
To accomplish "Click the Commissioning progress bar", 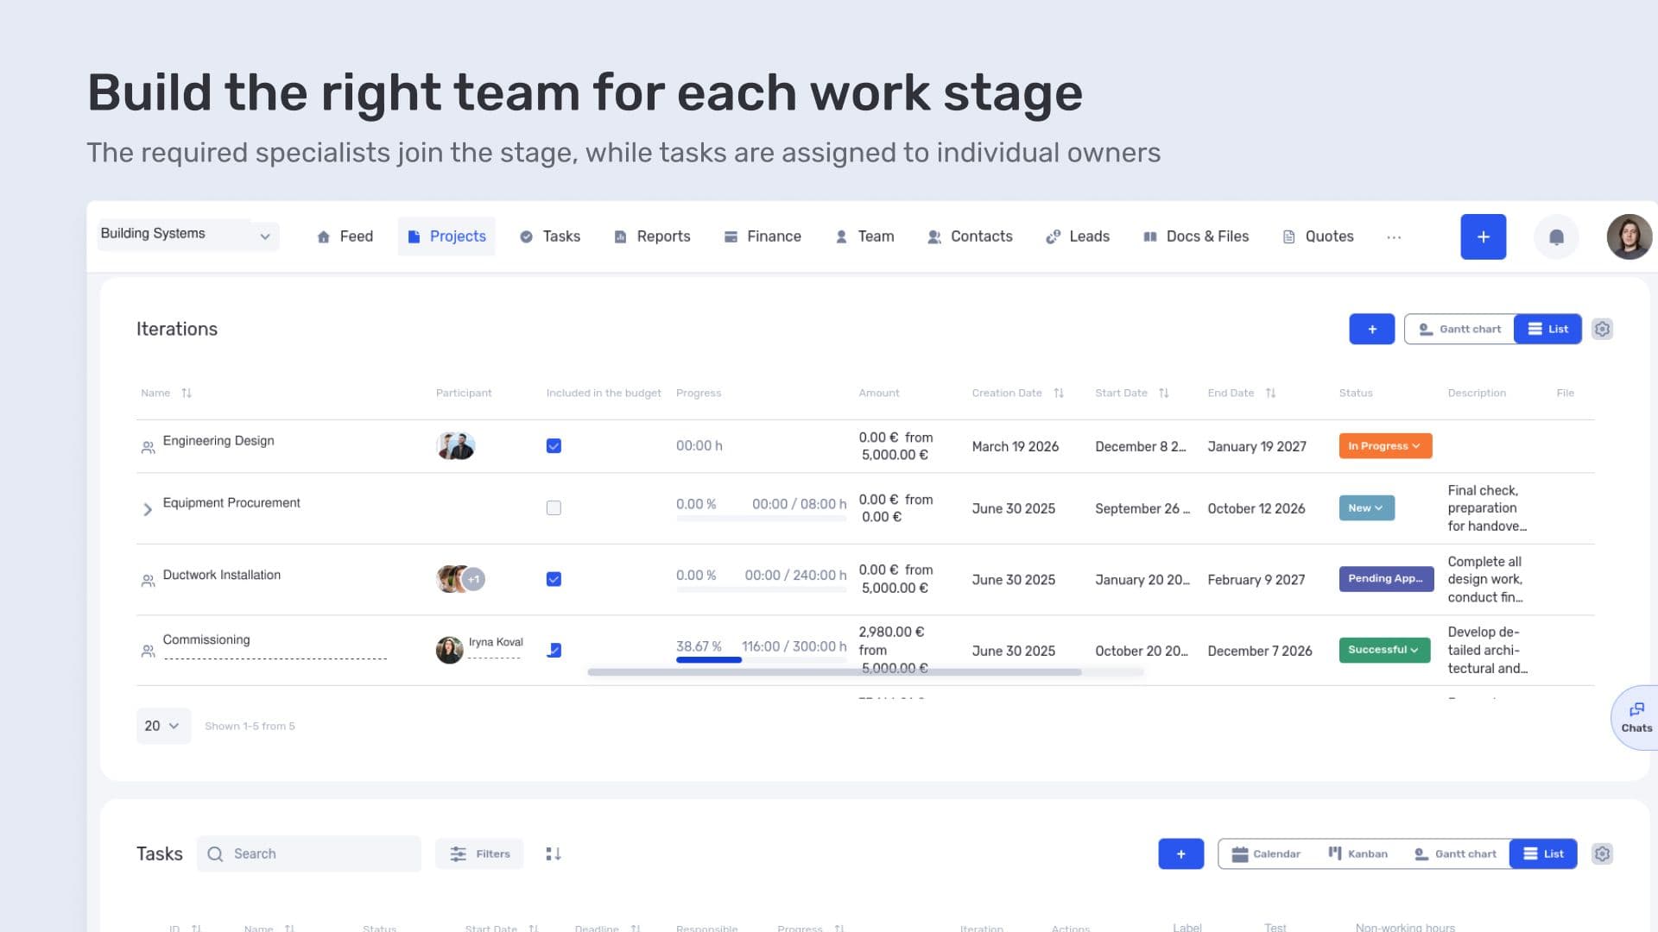I will pyautogui.click(x=761, y=660).
